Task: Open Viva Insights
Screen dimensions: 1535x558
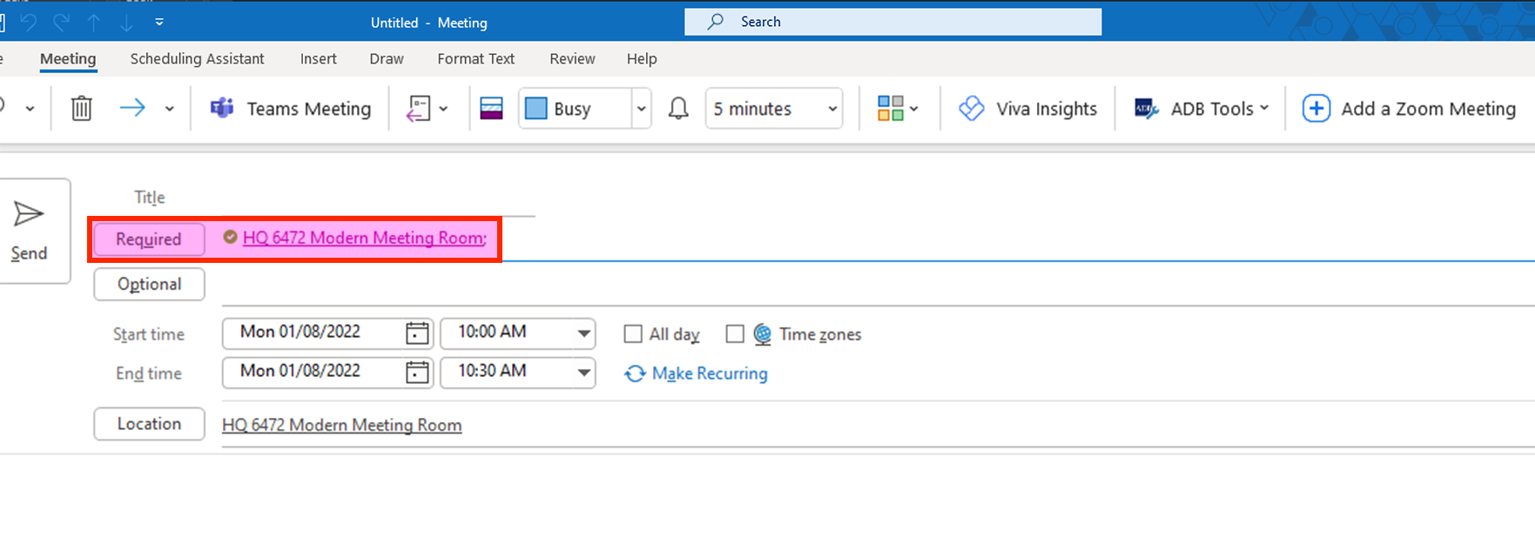Action: pyautogui.click(x=1027, y=109)
